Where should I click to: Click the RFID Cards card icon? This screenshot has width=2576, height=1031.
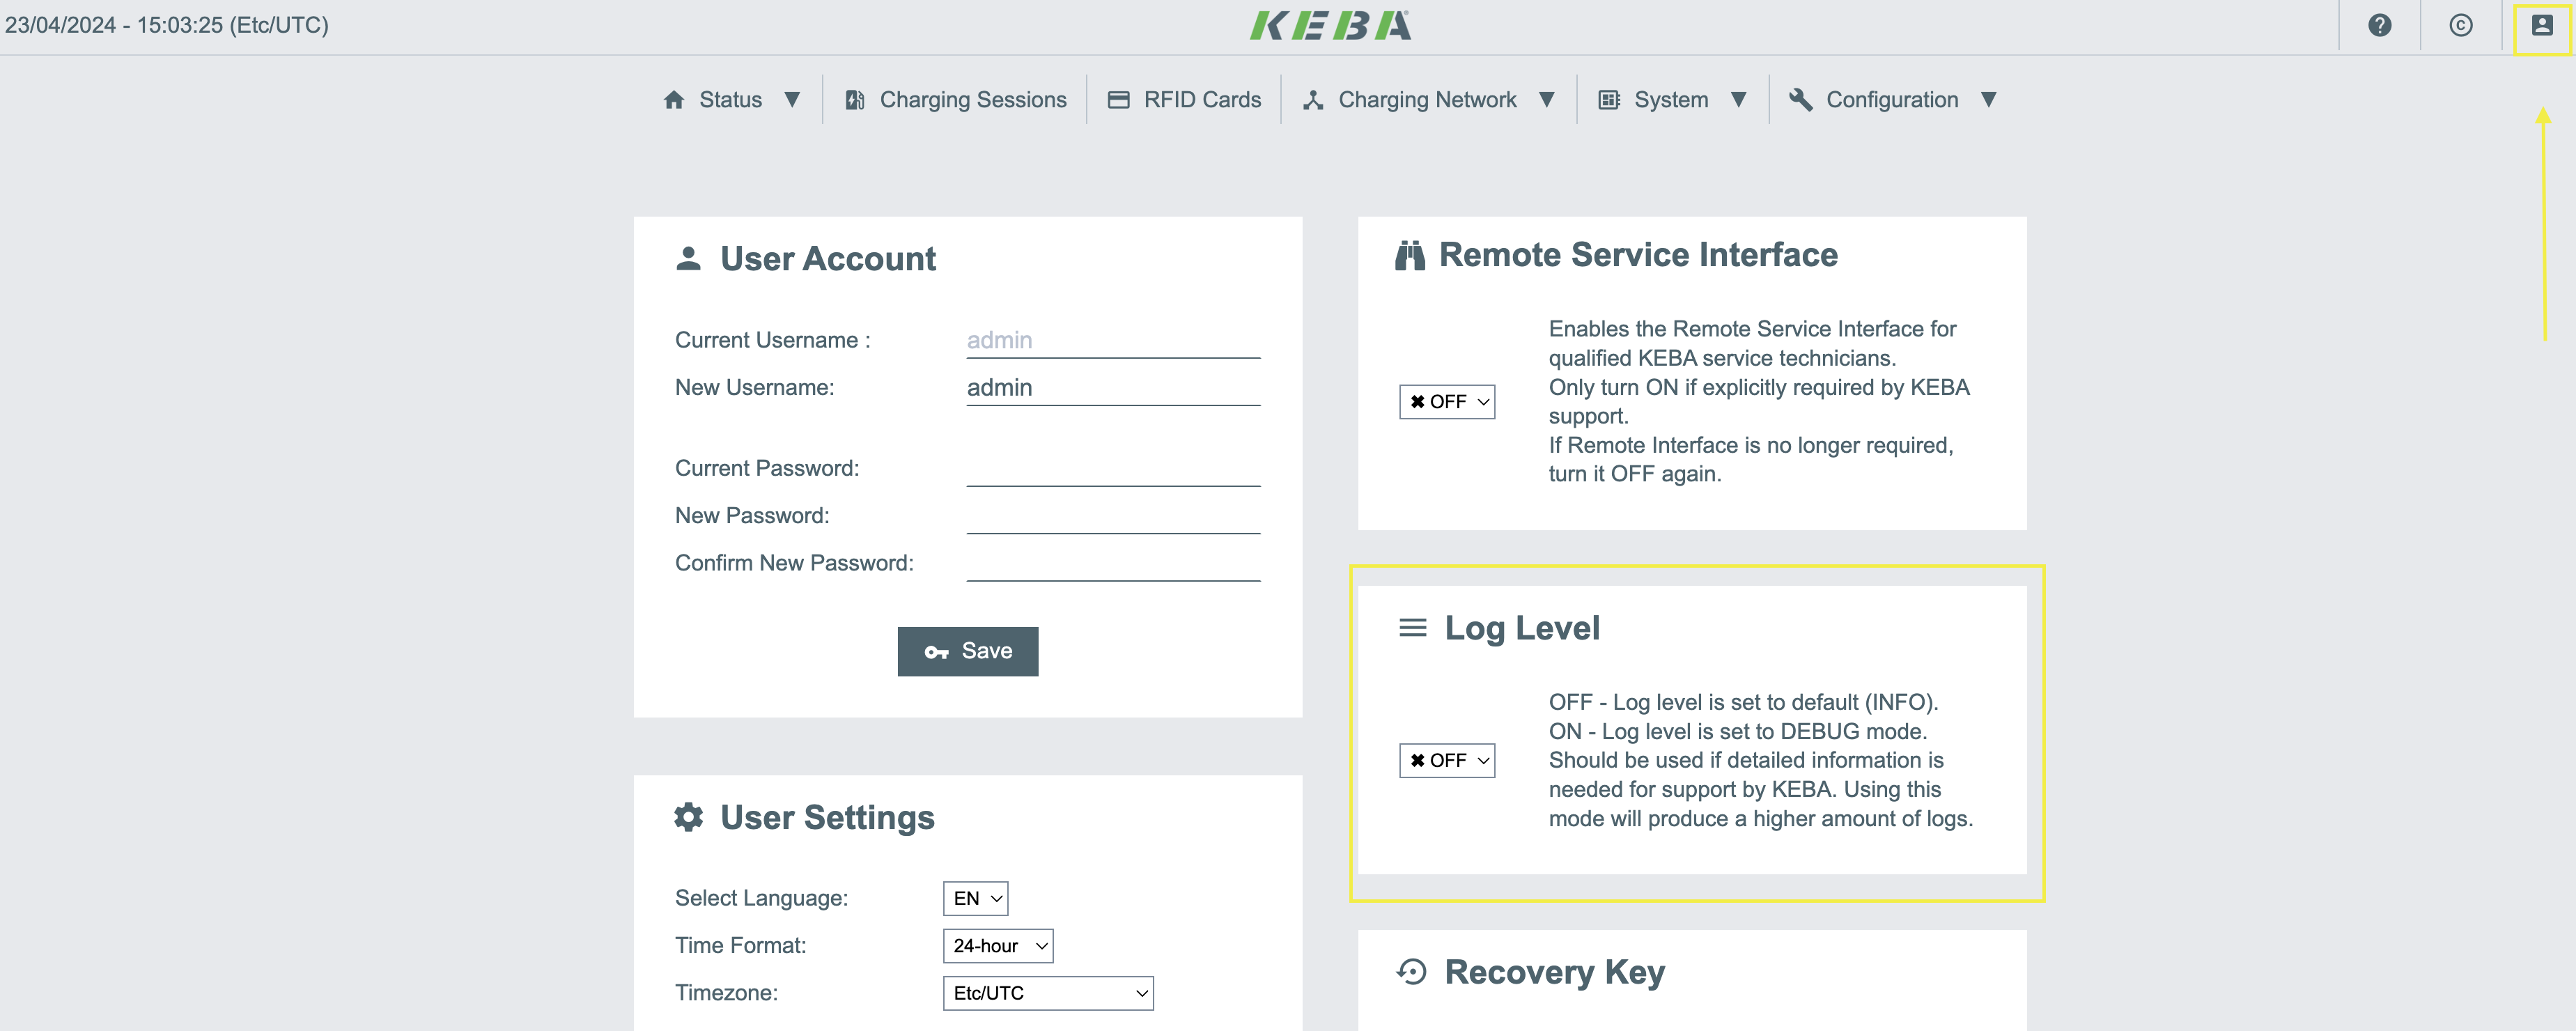click(1119, 100)
